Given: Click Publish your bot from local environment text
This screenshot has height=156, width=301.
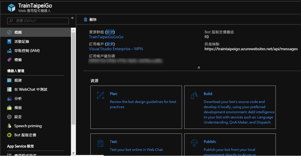Looking at the screenshot, I should point(230,152).
